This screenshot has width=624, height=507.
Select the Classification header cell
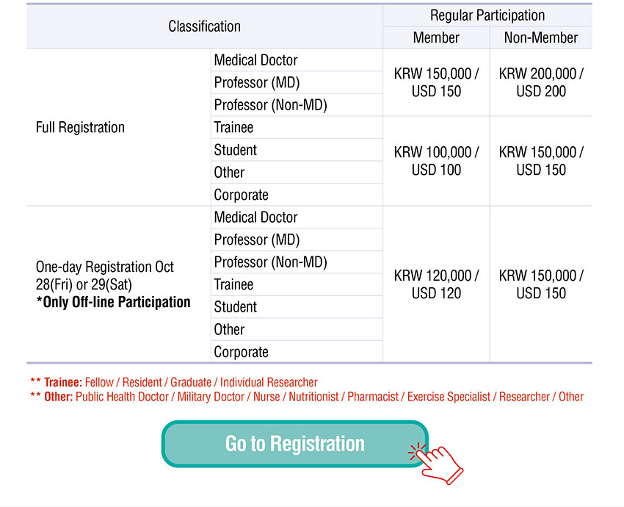pos(205,26)
